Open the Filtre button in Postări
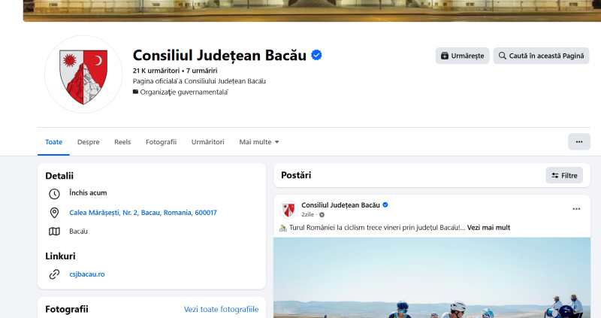This screenshot has height=318, width=601. click(x=564, y=175)
